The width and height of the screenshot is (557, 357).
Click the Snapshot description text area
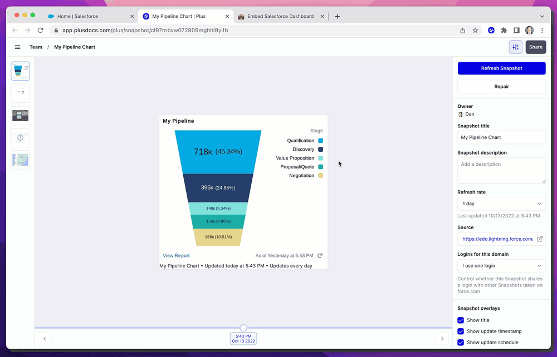coord(502,171)
